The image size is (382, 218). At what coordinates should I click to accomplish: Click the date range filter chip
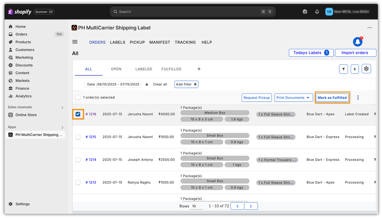click(x=113, y=84)
